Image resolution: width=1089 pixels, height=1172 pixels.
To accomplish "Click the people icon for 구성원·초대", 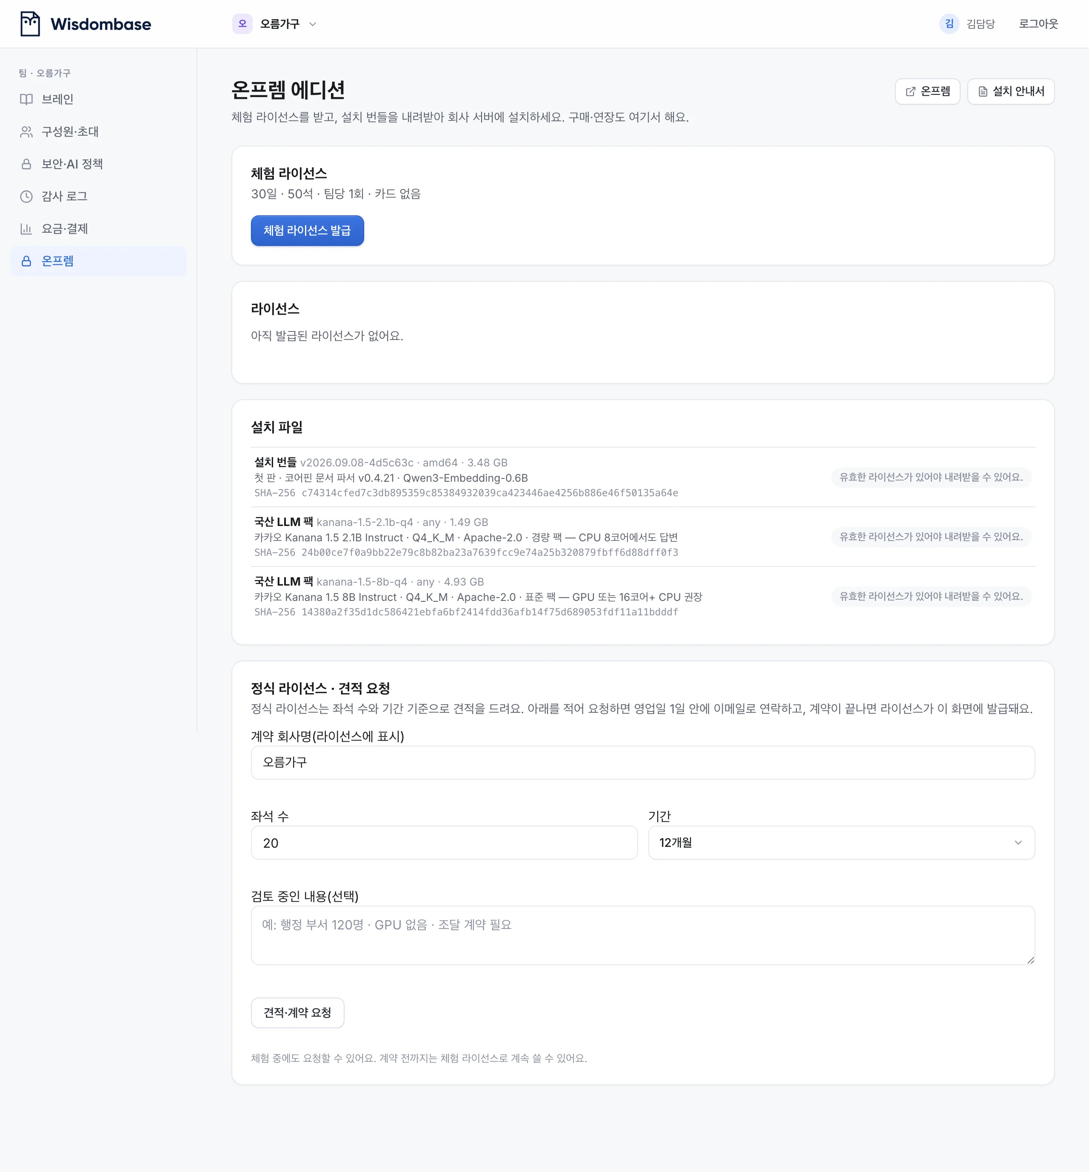I will tap(26, 132).
